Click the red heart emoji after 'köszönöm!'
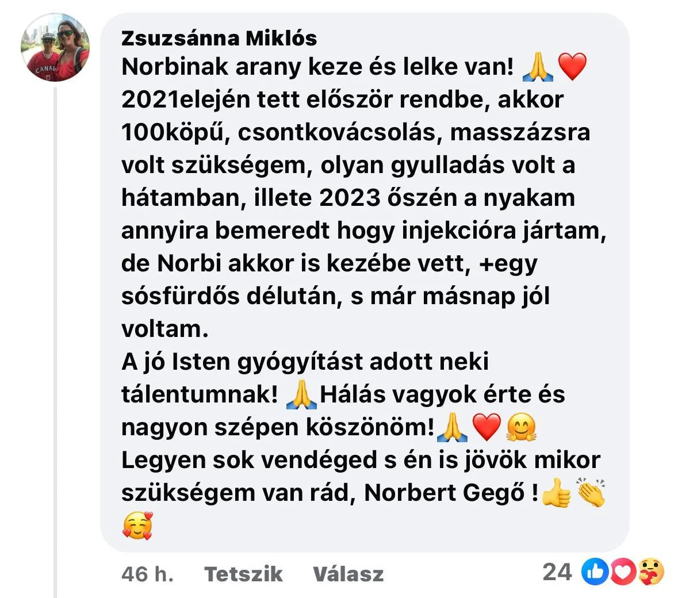 point(487,427)
